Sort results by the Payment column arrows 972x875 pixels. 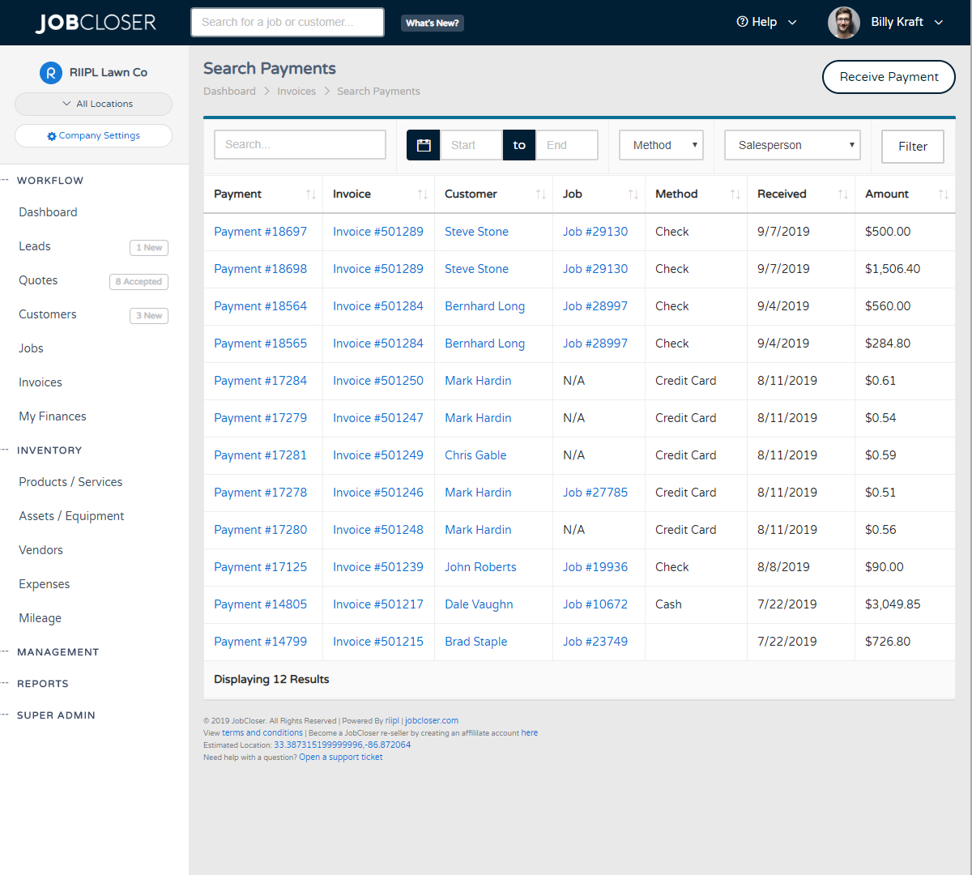pyautogui.click(x=311, y=194)
